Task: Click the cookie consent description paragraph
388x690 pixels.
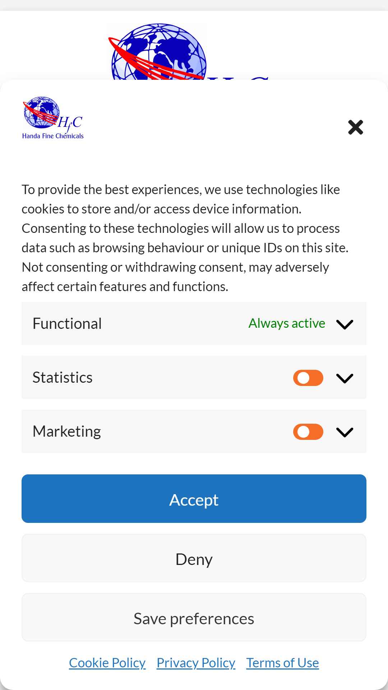Action: pyautogui.click(x=185, y=238)
